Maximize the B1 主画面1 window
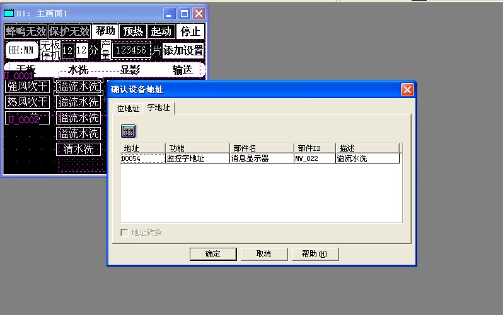The image size is (503, 315). tap(184, 13)
